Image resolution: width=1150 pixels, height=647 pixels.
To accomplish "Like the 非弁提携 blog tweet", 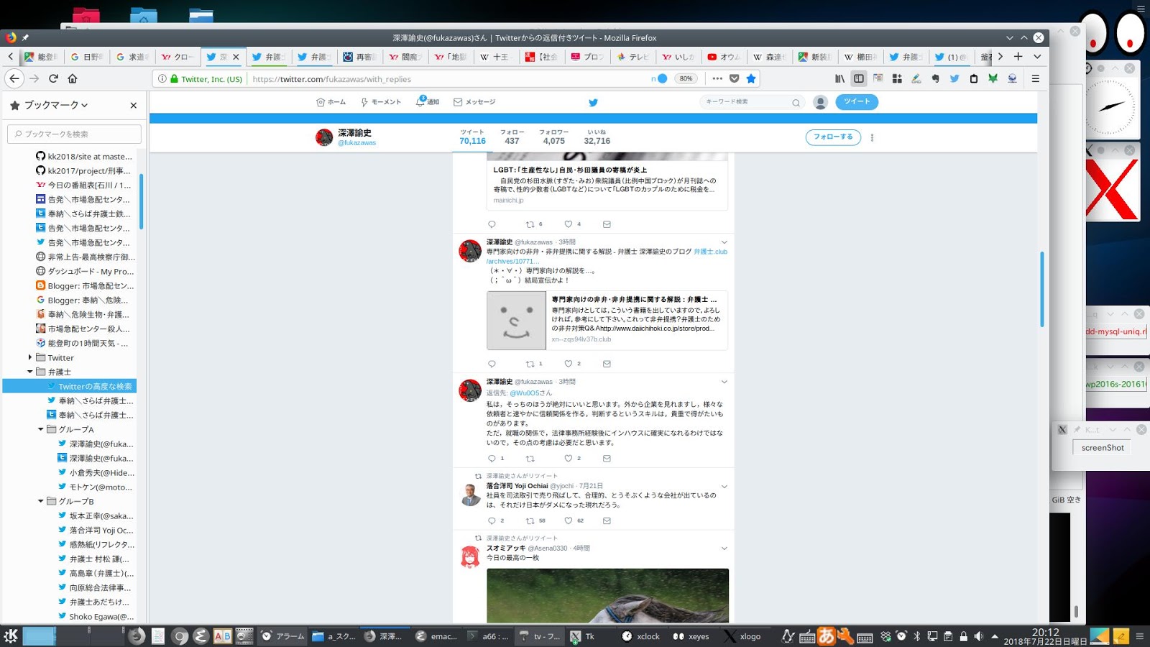I will pos(569,364).
